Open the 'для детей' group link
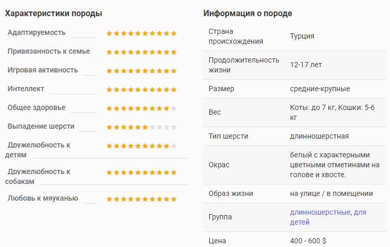 click(328, 217)
